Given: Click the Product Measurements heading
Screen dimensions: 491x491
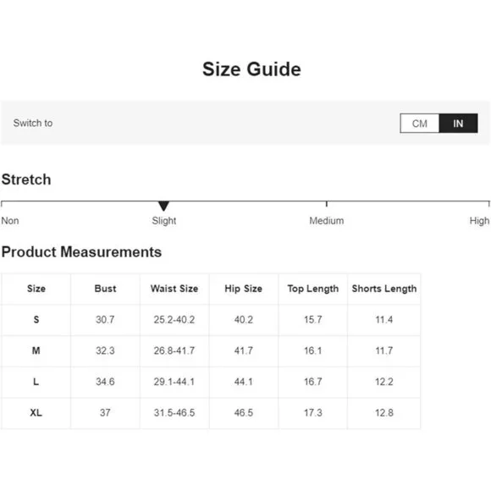Looking at the screenshot, I should tap(82, 251).
